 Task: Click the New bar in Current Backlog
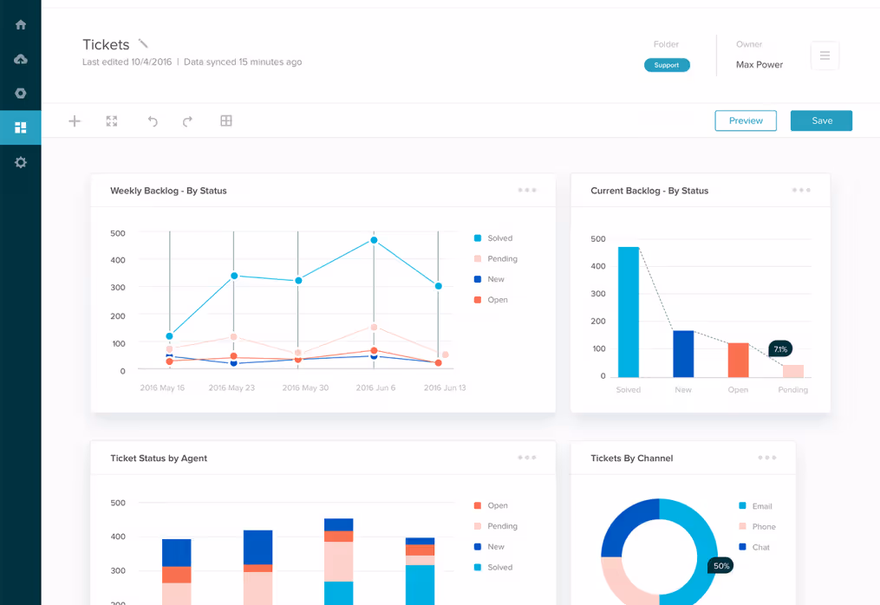point(683,354)
